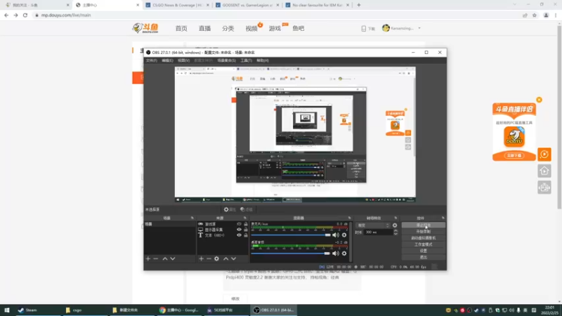Pop out the sources dock with its header icon
562x316 pixels.
pyautogui.click(x=245, y=218)
